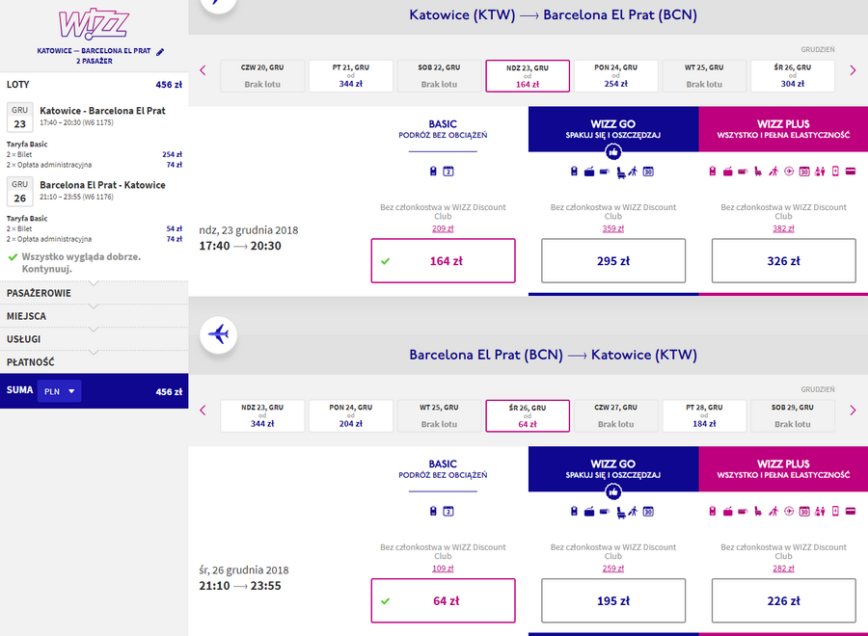Click the return flight airplane icon
The image size is (868, 636).
(x=219, y=334)
